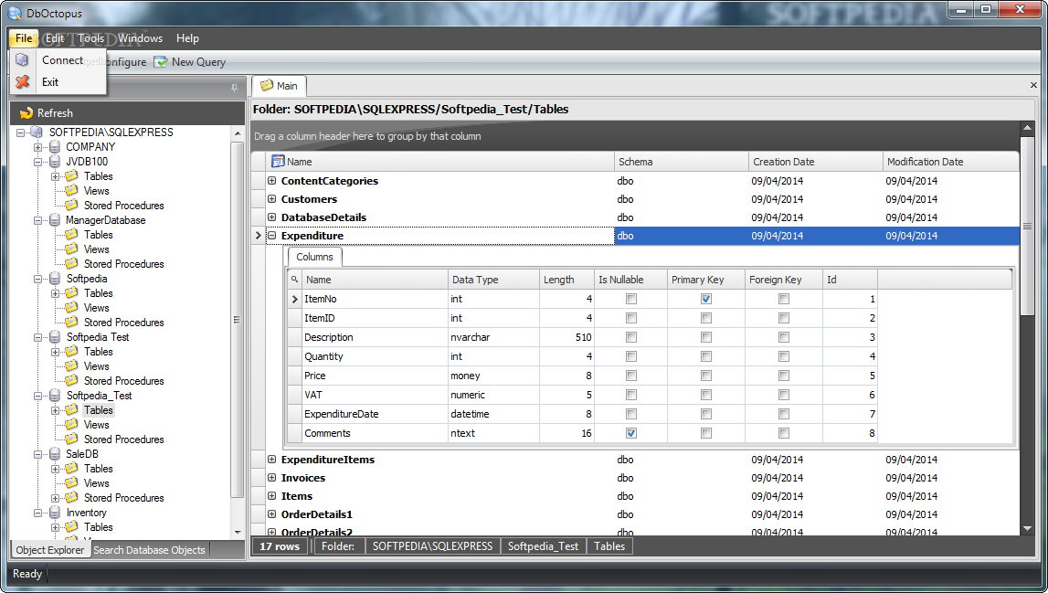The width and height of the screenshot is (1048, 593).
Task: Toggle Foreign Key checkbox for Price
Action: tap(783, 376)
